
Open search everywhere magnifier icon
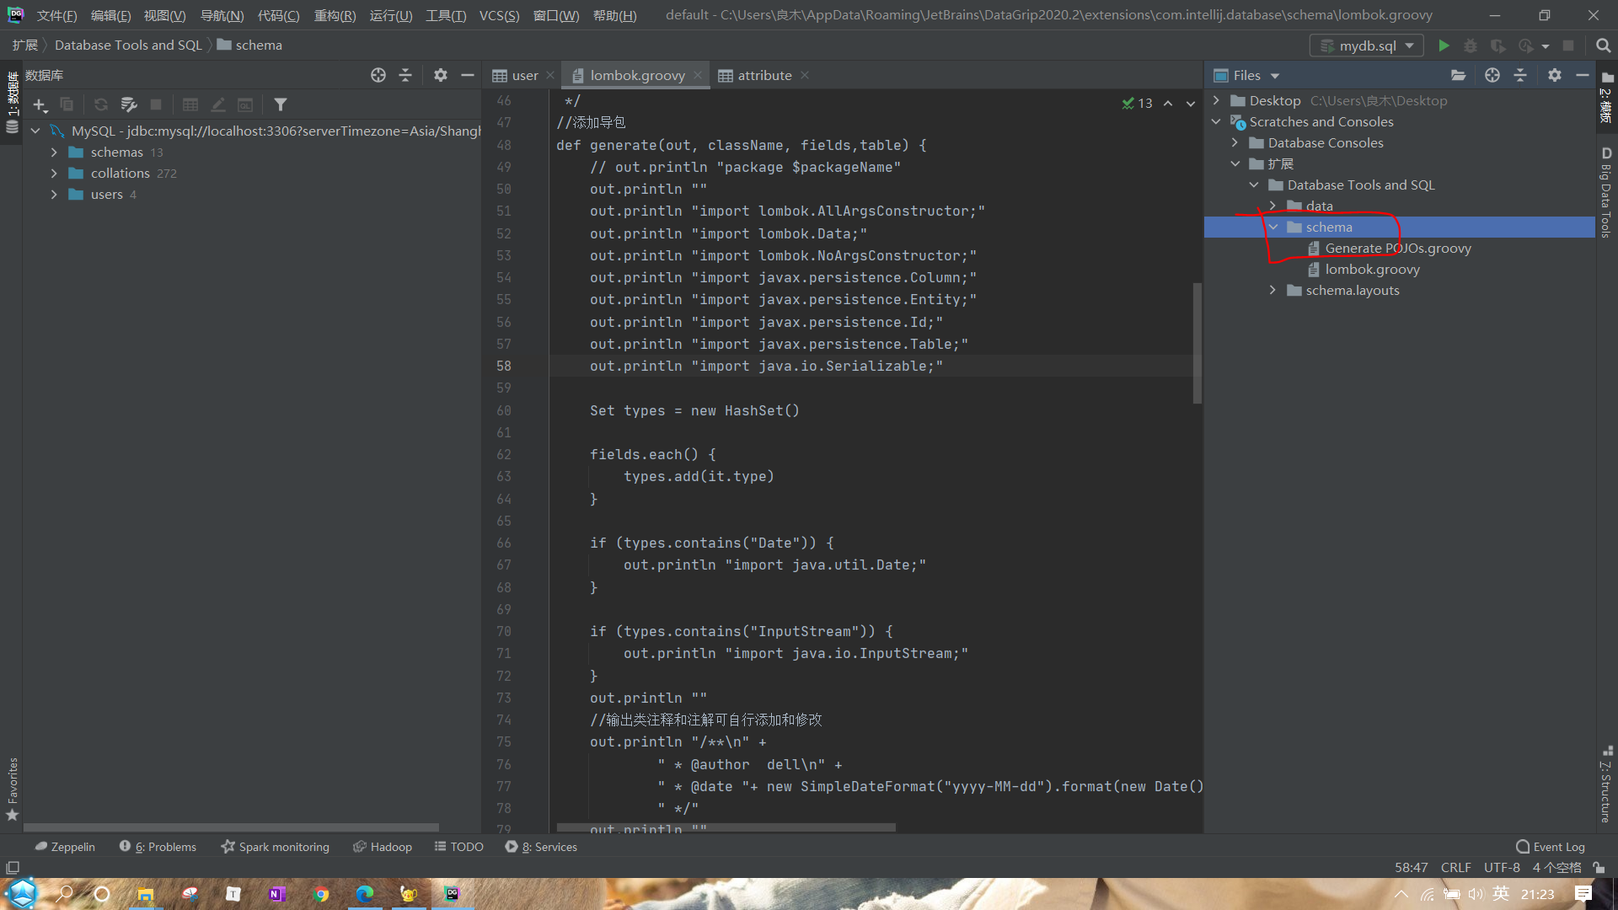[1603, 45]
